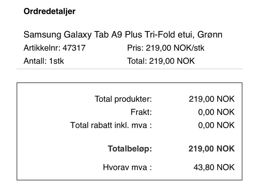The width and height of the screenshot is (259, 194).
Task: Click the Total produkter label
Action: (123, 99)
